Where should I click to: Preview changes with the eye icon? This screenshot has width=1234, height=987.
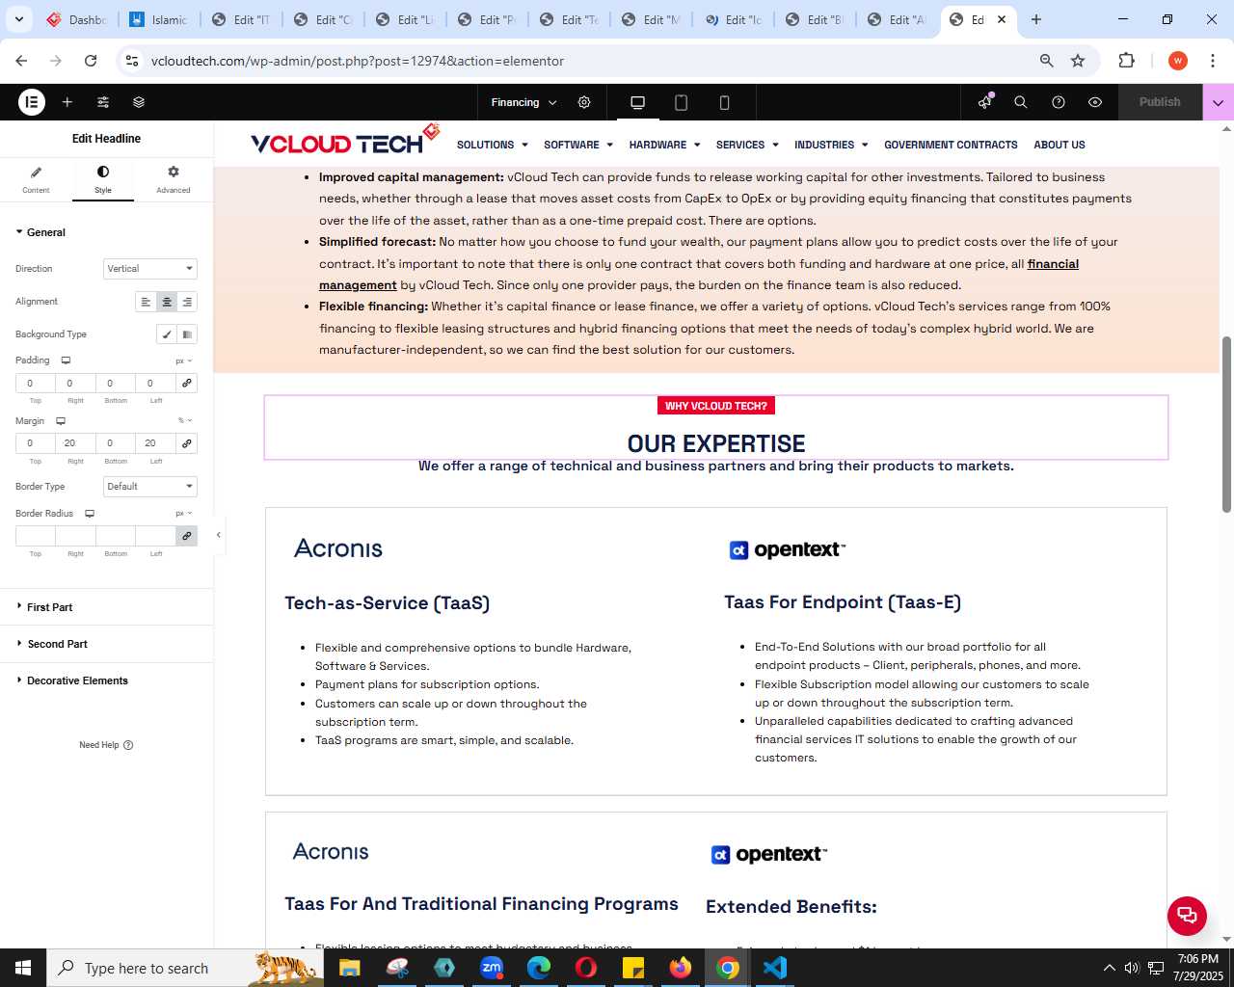pyautogui.click(x=1095, y=102)
